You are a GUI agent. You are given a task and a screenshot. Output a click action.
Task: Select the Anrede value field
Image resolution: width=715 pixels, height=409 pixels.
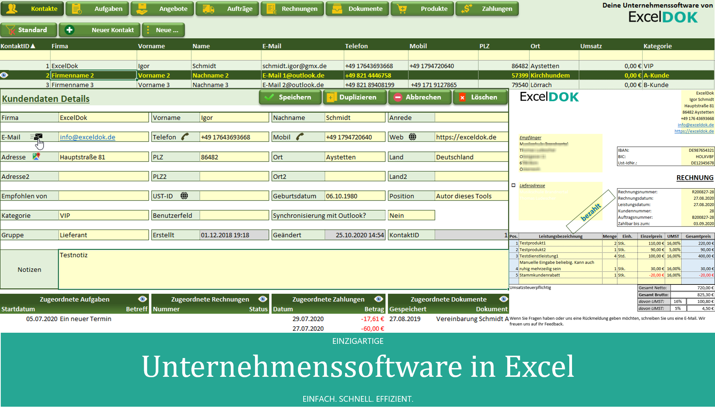click(x=472, y=118)
